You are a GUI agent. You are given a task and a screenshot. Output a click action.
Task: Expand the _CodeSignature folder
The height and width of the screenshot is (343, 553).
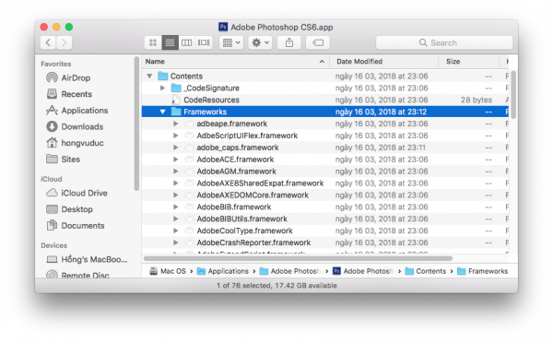coord(162,88)
